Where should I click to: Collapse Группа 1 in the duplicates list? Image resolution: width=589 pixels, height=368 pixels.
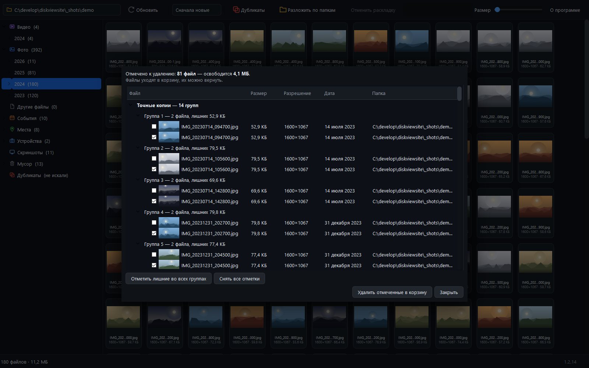pyautogui.click(x=138, y=116)
